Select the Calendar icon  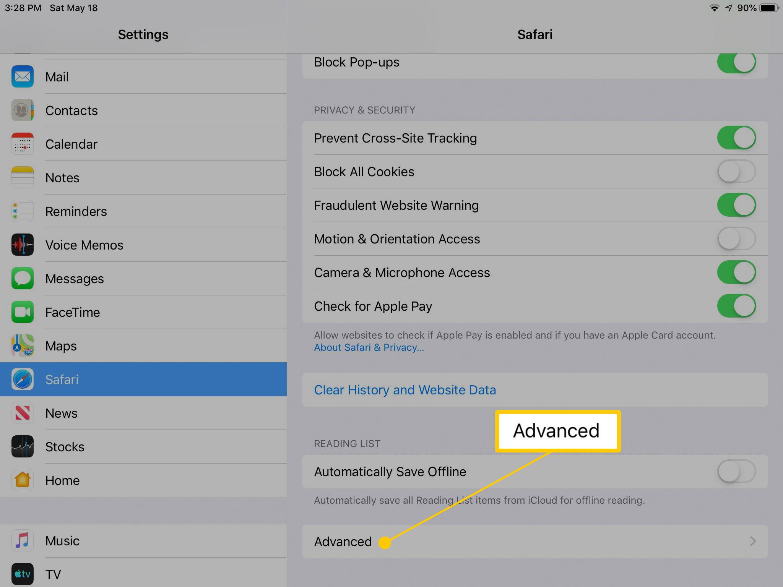[23, 144]
